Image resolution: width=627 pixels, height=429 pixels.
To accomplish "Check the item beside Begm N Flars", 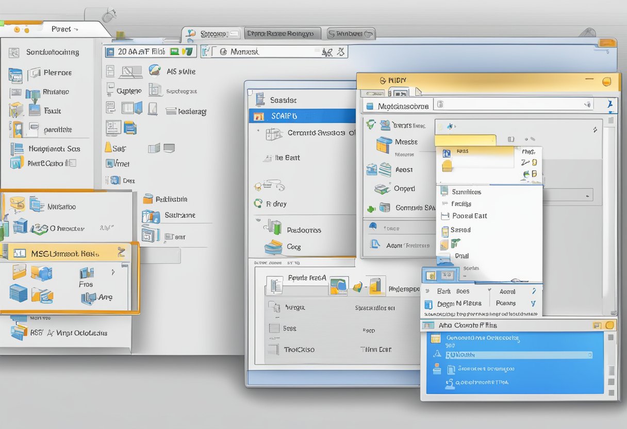I will click(x=430, y=304).
